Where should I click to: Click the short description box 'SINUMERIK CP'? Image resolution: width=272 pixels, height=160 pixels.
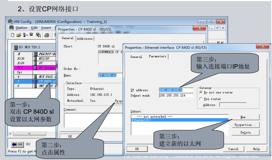[111, 57]
